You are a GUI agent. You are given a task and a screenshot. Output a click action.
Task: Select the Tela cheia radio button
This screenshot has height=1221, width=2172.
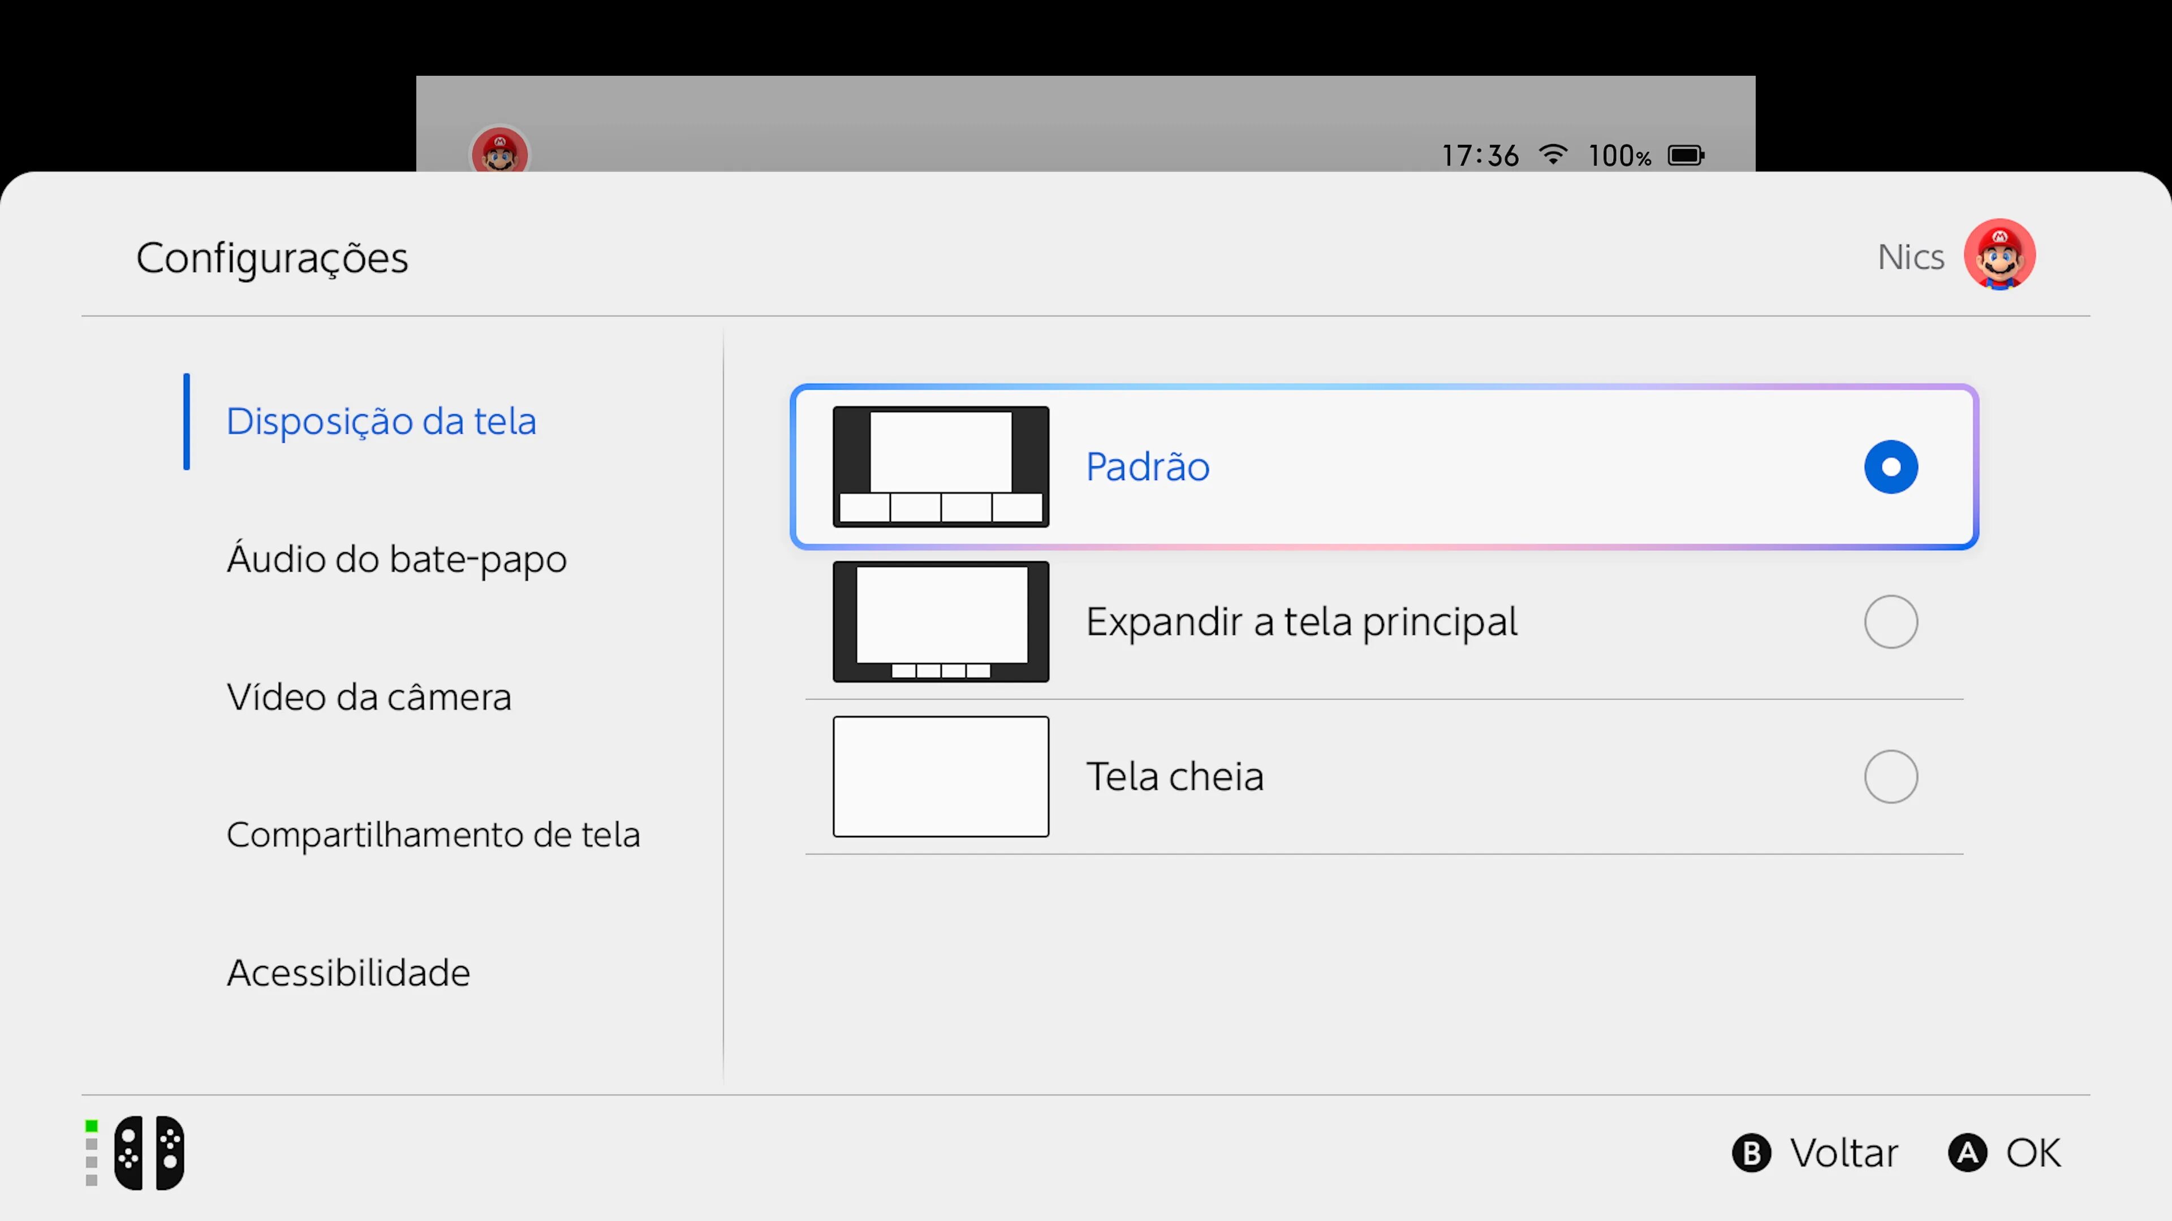pos(1890,776)
